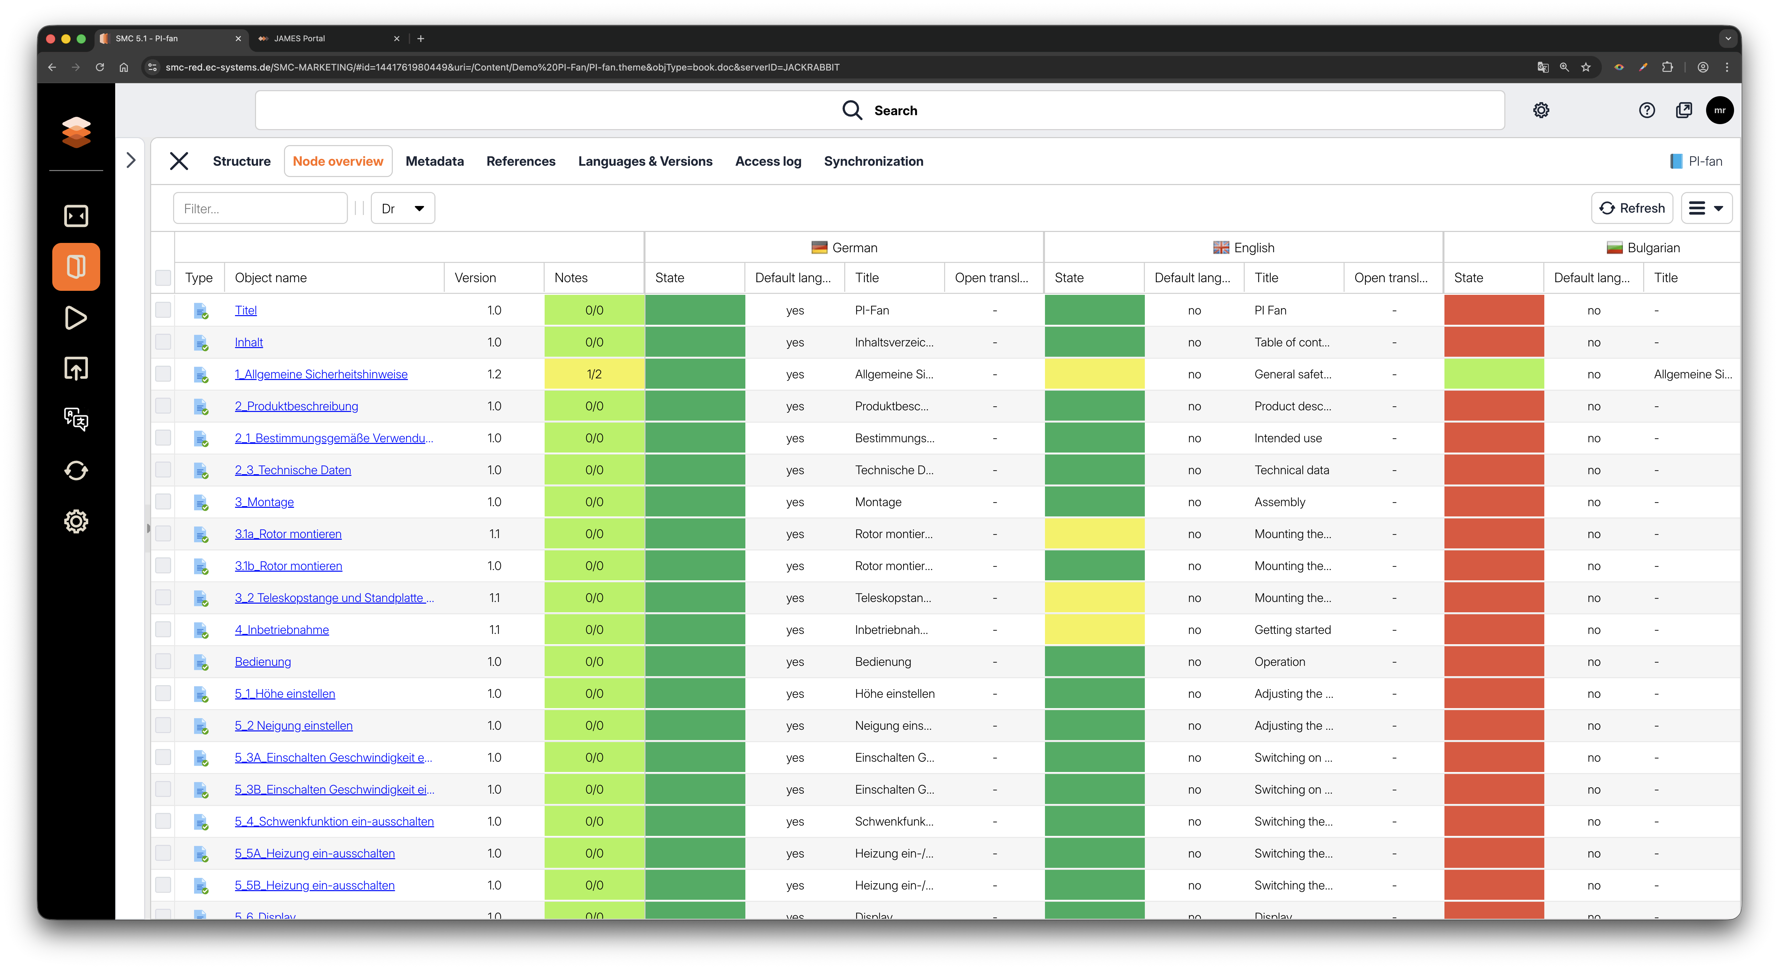1779x969 pixels.
Task: Click the sync arrows sidebar icon
Action: point(76,471)
